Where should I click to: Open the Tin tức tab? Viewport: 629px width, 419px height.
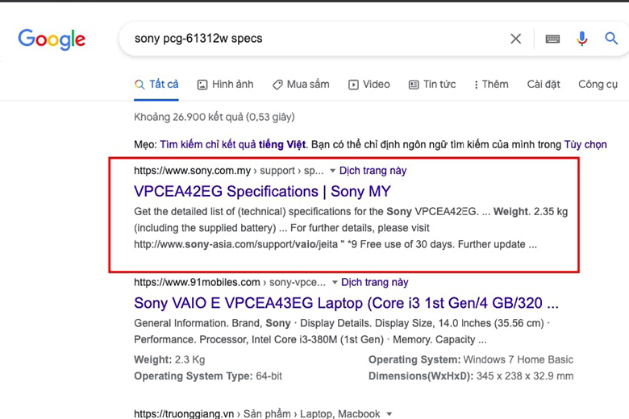[432, 84]
